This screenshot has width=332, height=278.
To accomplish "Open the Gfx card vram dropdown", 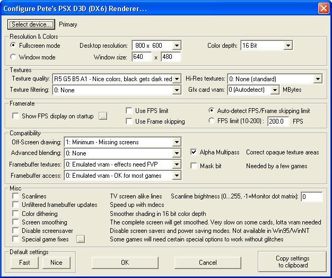I will [253, 90].
